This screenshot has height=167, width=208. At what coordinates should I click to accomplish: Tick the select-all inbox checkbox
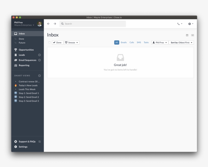click(49, 43)
